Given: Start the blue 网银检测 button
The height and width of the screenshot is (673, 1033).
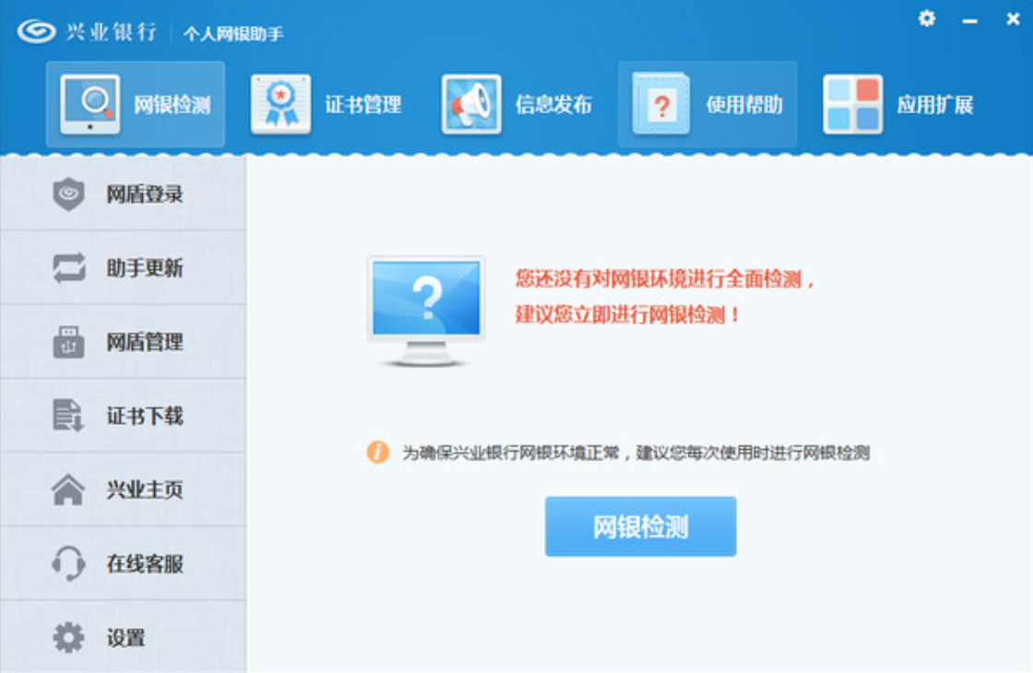Looking at the screenshot, I should (x=640, y=526).
